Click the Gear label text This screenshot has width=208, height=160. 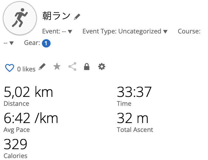coord(32,43)
